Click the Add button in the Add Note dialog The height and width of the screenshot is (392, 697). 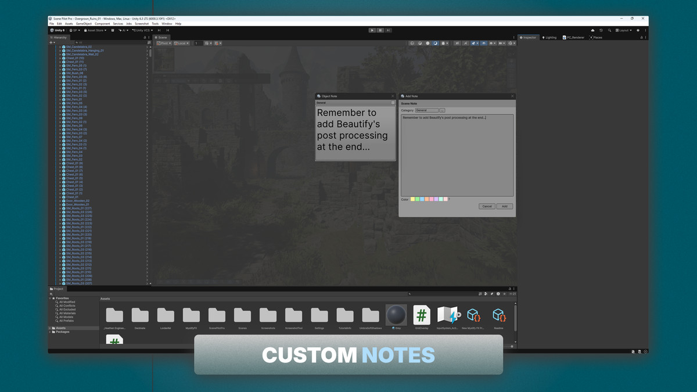tap(504, 206)
